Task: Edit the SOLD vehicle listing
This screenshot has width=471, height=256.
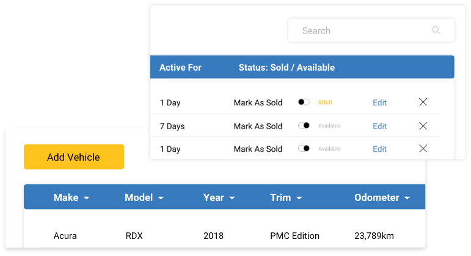Action: [379, 102]
